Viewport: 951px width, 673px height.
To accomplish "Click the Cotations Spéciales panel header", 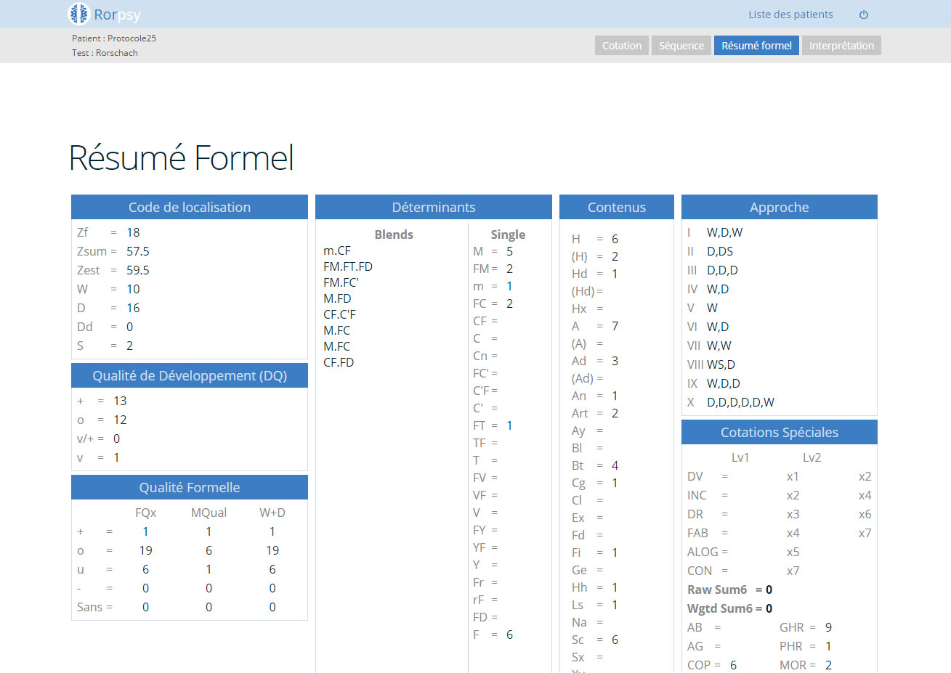I will tap(780, 432).
